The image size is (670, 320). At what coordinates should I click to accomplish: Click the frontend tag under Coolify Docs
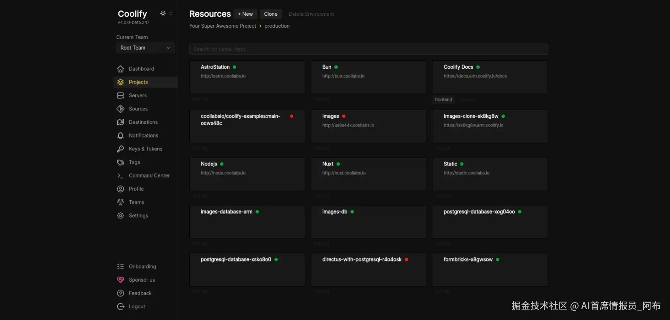coord(443,99)
